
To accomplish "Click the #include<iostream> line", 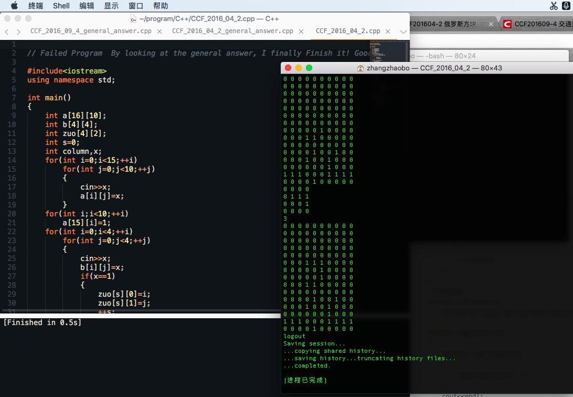I will [x=67, y=71].
